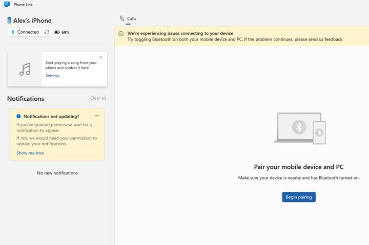Open Settings link in the music card
The width and height of the screenshot is (369, 245).
(x=52, y=76)
